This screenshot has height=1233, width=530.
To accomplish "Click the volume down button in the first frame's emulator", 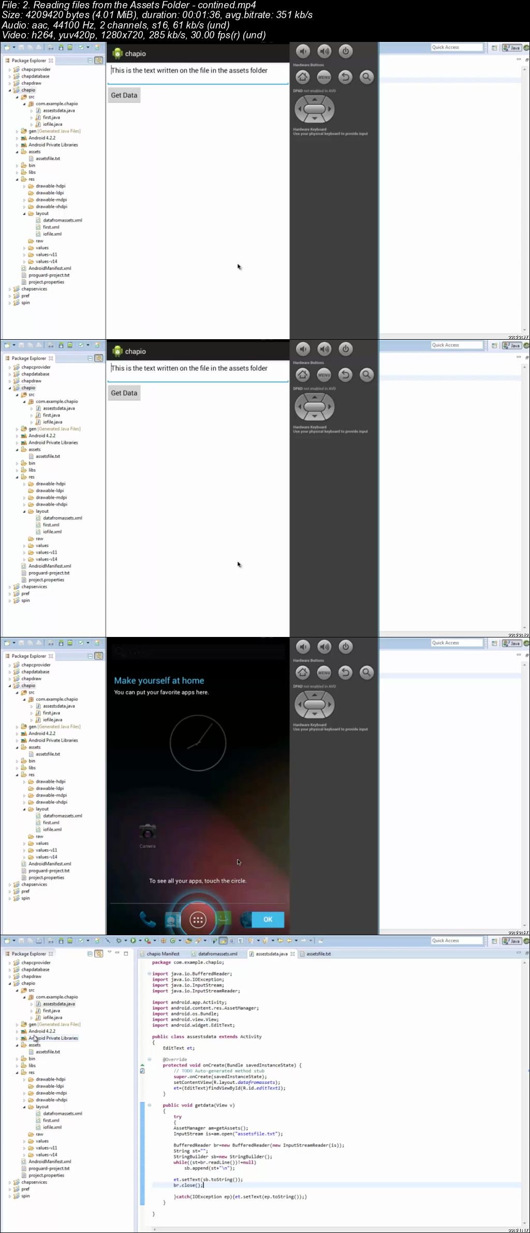I will (x=303, y=51).
